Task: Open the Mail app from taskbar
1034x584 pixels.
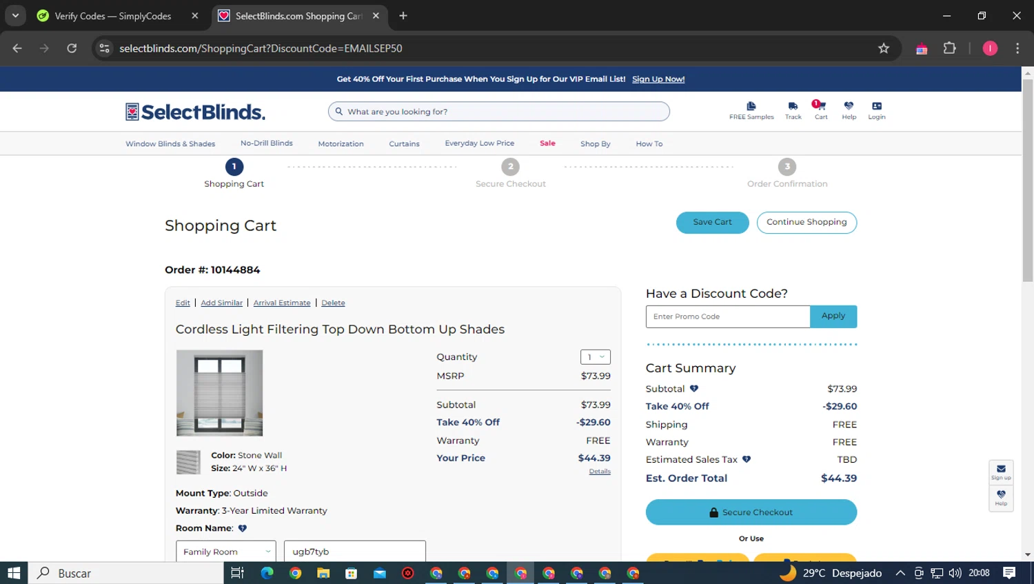Action: 379,573
